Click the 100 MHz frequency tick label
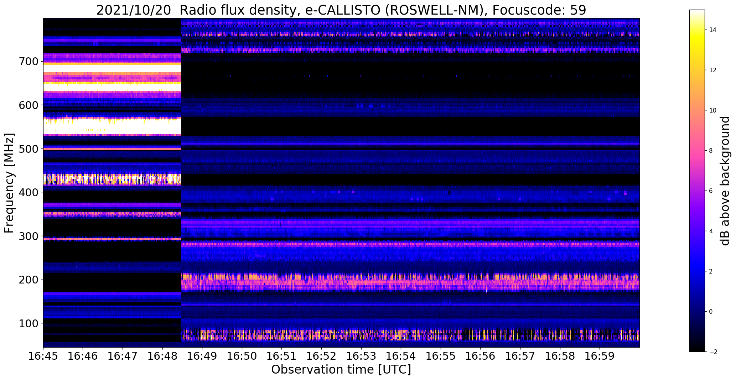Image resolution: width=736 pixels, height=380 pixels. click(x=28, y=323)
